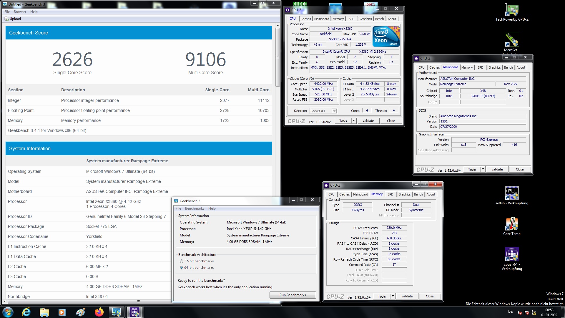The height and width of the screenshot is (318, 565).
Task: Click the Multi-Core Score 9106
Action: pyautogui.click(x=205, y=59)
